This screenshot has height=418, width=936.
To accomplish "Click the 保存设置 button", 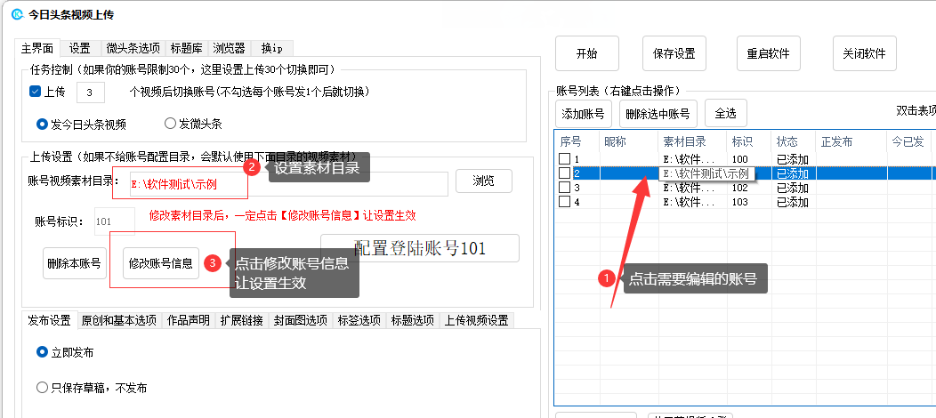I will pyautogui.click(x=674, y=53).
